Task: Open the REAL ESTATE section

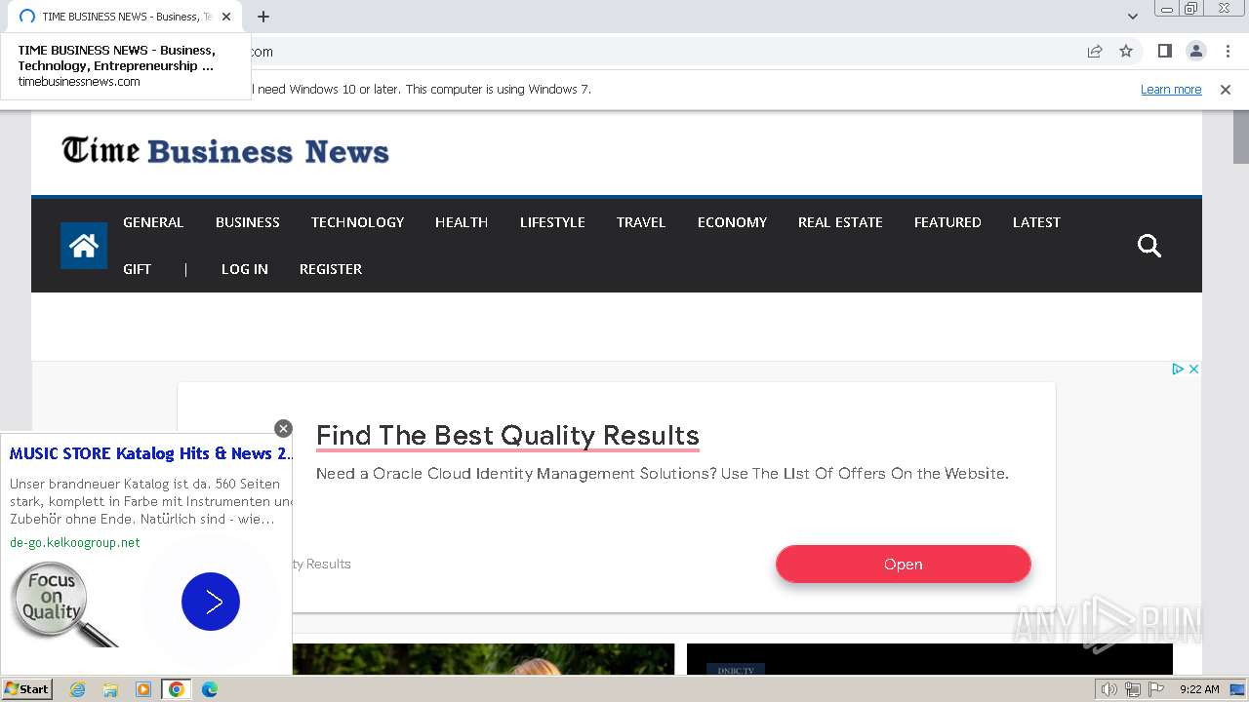Action: tap(840, 222)
